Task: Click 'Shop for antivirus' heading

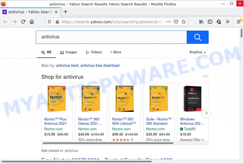Action: pyautogui.click(x=62, y=77)
